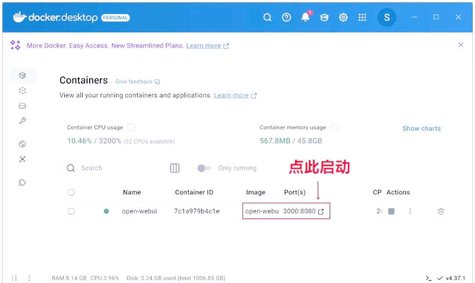The image size is (475, 283).
Task: Delete the open-webui container
Action: [x=441, y=211]
